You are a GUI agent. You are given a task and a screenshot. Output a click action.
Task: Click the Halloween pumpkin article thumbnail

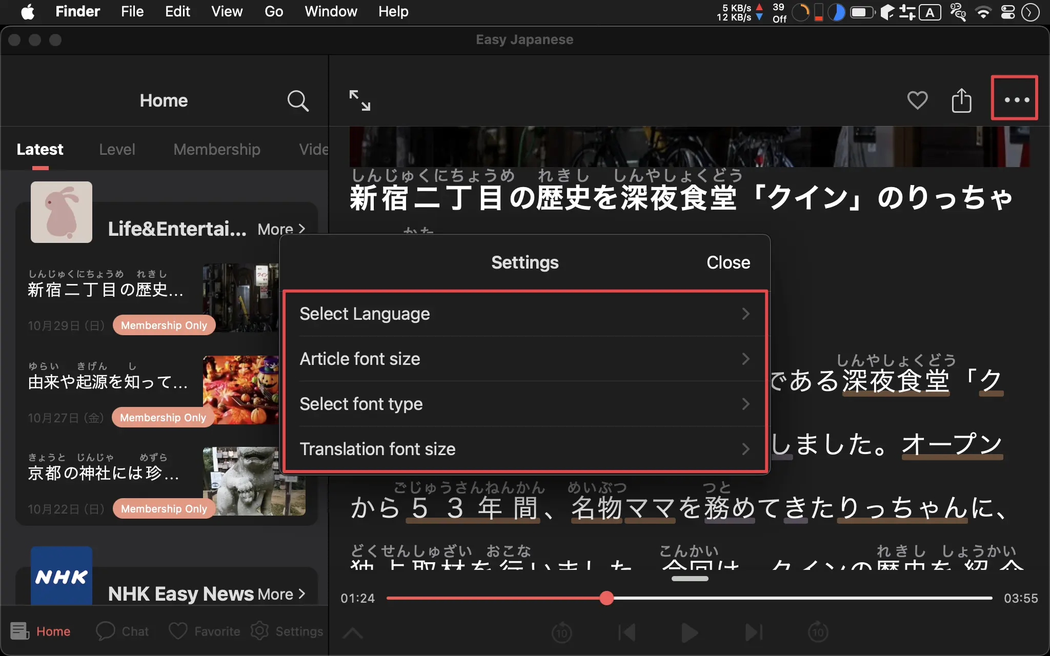(x=241, y=389)
